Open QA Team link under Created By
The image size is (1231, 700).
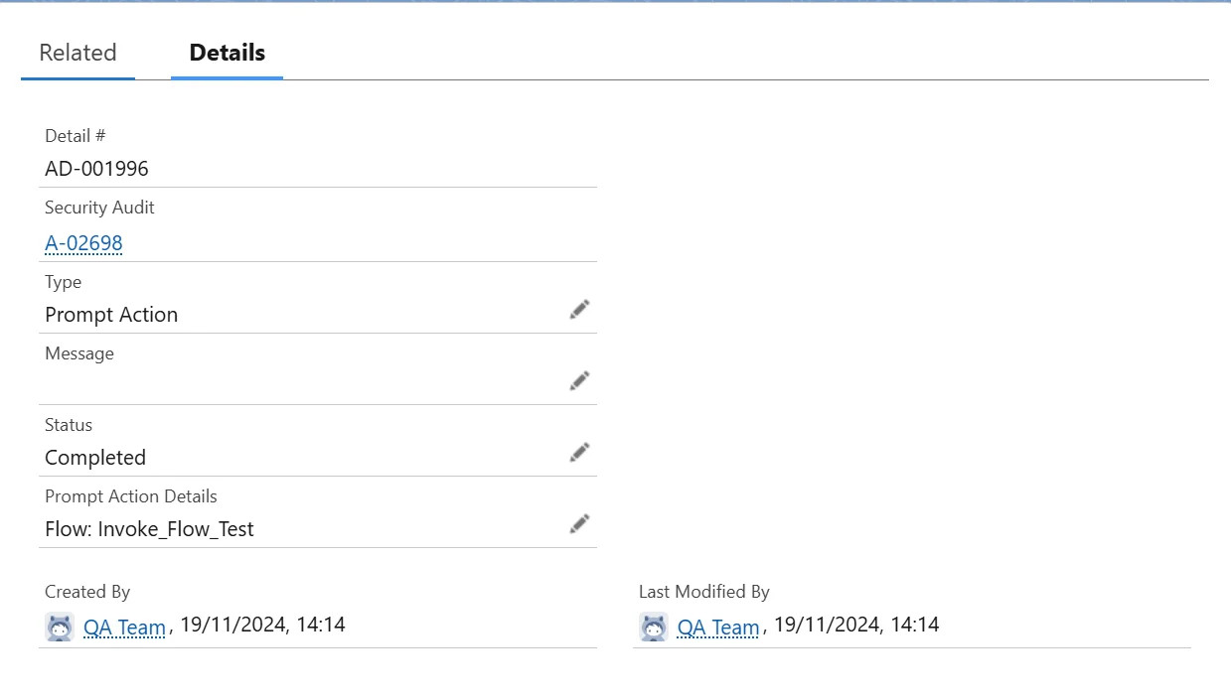coord(124,628)
